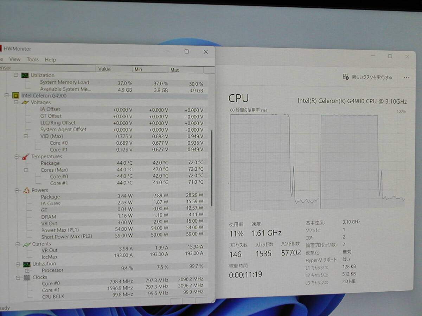Click the Currents wave icon
Viewport: 422px width, 316px height.
[27, 244]
